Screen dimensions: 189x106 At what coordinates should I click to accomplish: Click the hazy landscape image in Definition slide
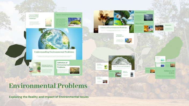tap(75, 70)
